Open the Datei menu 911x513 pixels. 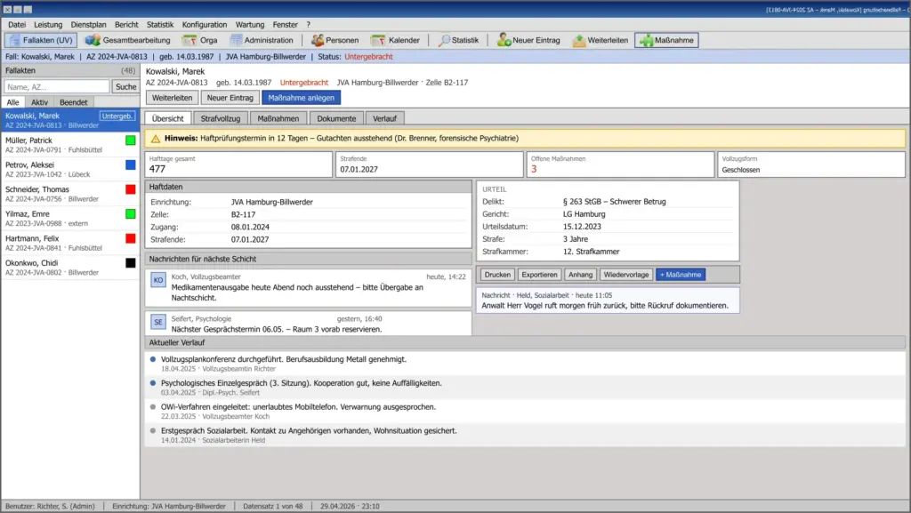click(17, 24)
